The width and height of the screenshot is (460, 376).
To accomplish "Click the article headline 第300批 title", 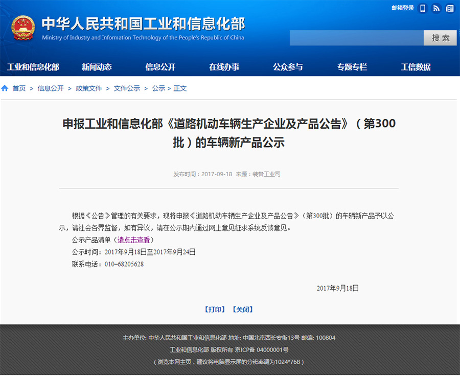I will 229,133.
